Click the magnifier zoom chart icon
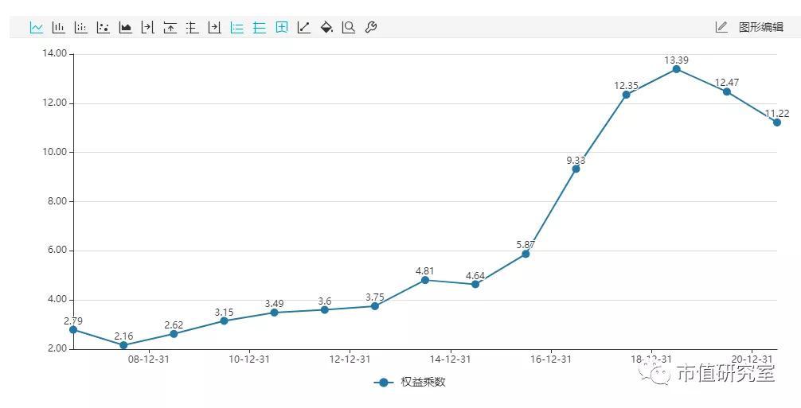The image size is (801, 408). [x=349, y=28]
